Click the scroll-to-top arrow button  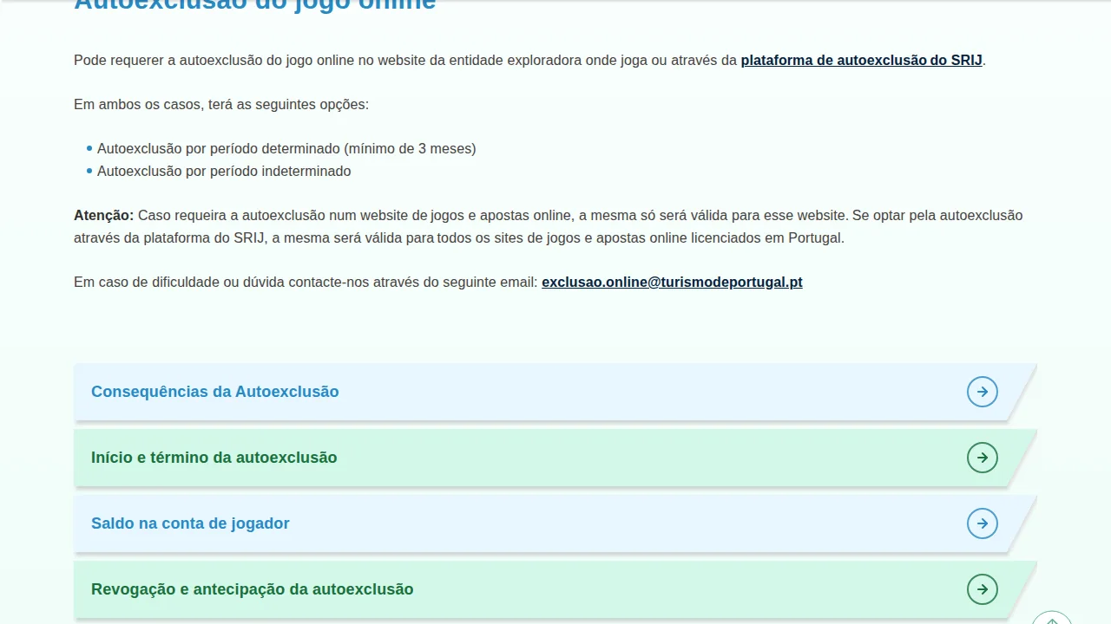[1052, 617]
